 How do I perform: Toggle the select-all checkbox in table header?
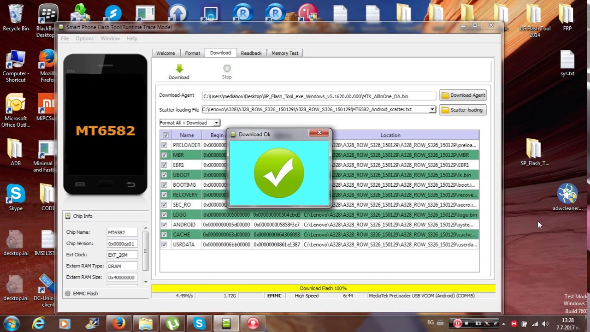(165, 135)
